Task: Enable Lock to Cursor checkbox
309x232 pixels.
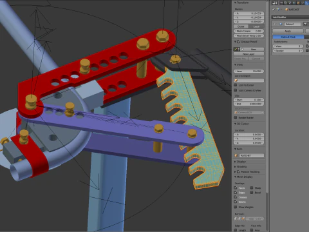Action: [236, 85]
